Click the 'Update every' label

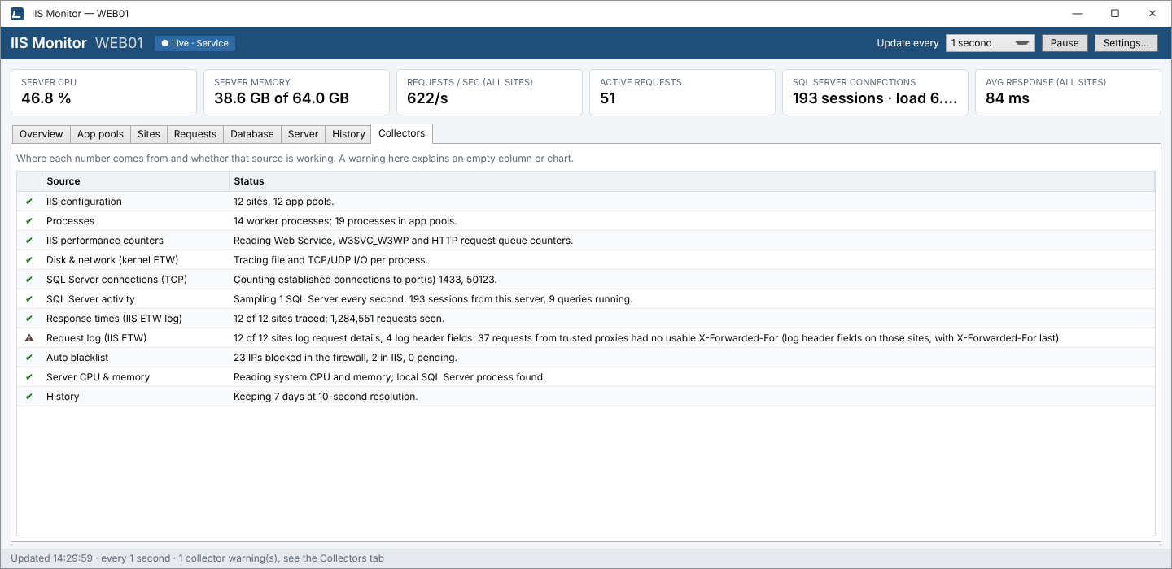[907, 43]
